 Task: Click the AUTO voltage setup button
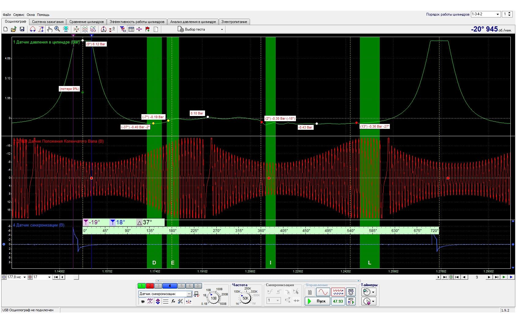click(x=351, y=292)
